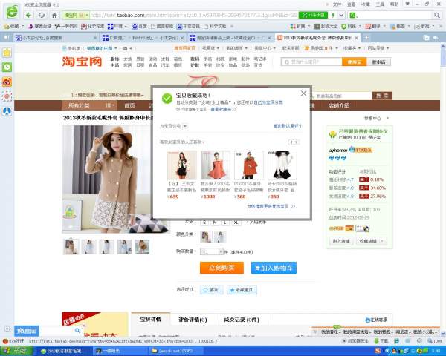Click the magnifier icon in browser search box
The image size is (446, 356).
coord(437,15)
